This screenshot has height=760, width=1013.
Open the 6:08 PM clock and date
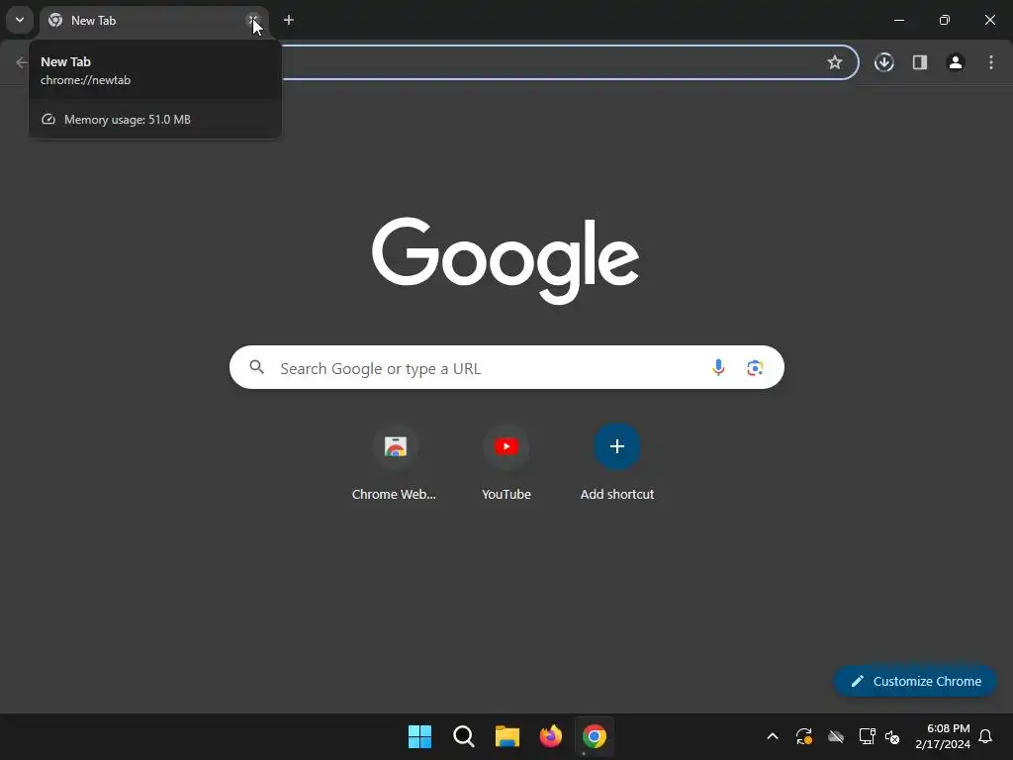(943, 736)
